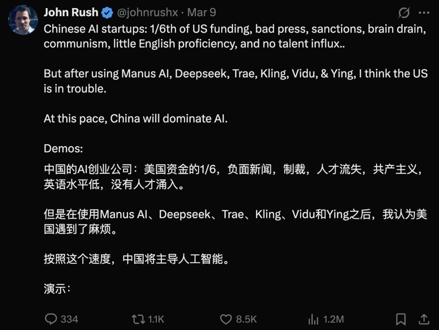Click the Mar 9 timestamp

202,13
